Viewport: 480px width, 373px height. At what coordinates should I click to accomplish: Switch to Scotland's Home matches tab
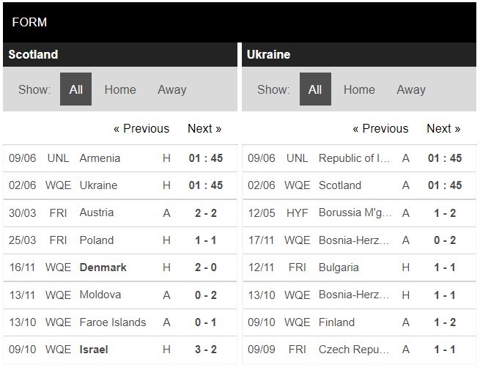(120, 89)
